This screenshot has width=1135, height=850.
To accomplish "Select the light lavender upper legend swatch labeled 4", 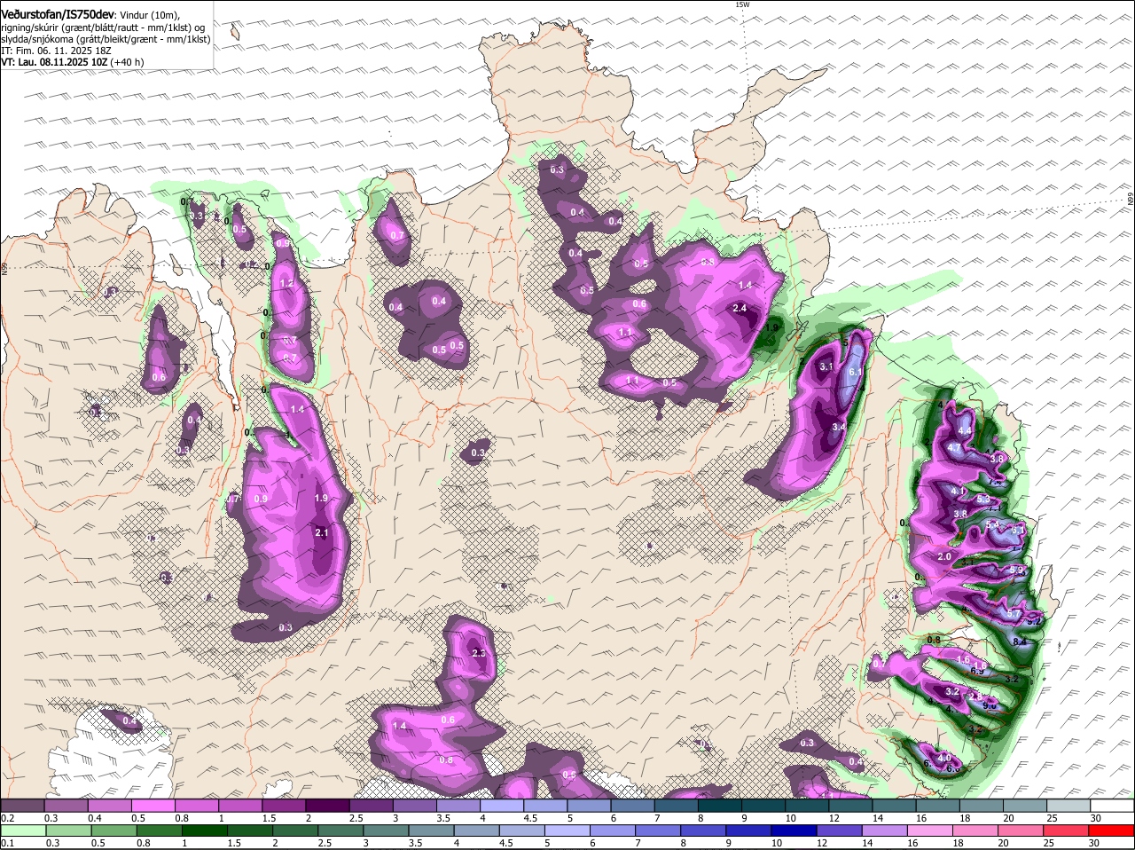I will [502, 806].
